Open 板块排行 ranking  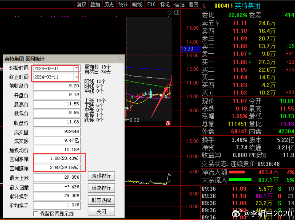(101, 188)
